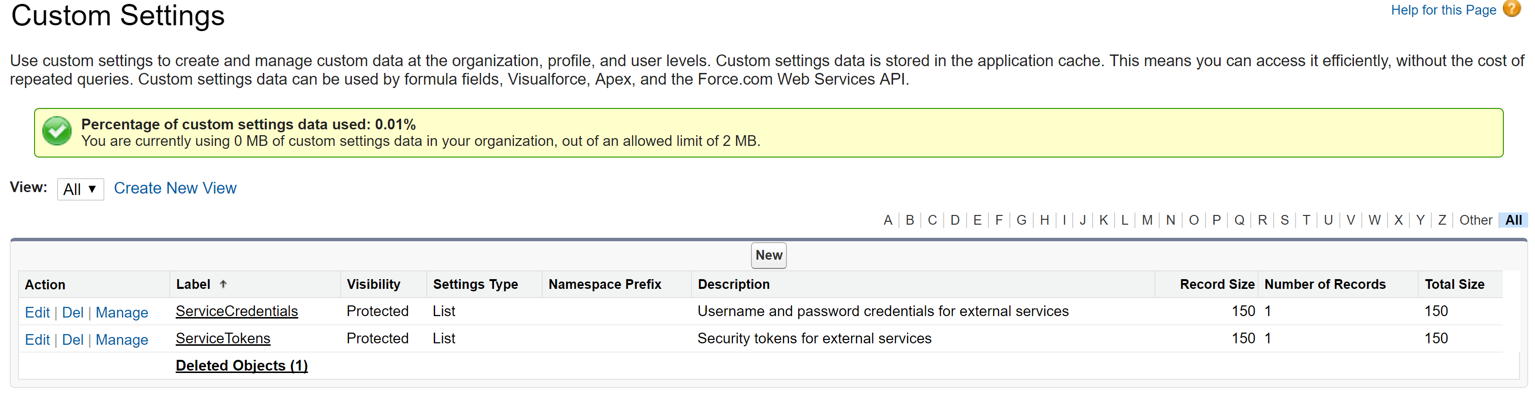This screenshot has width=1535, height=408.
Task: Open Deleted Objects (1) link
Action: (241, 366)
